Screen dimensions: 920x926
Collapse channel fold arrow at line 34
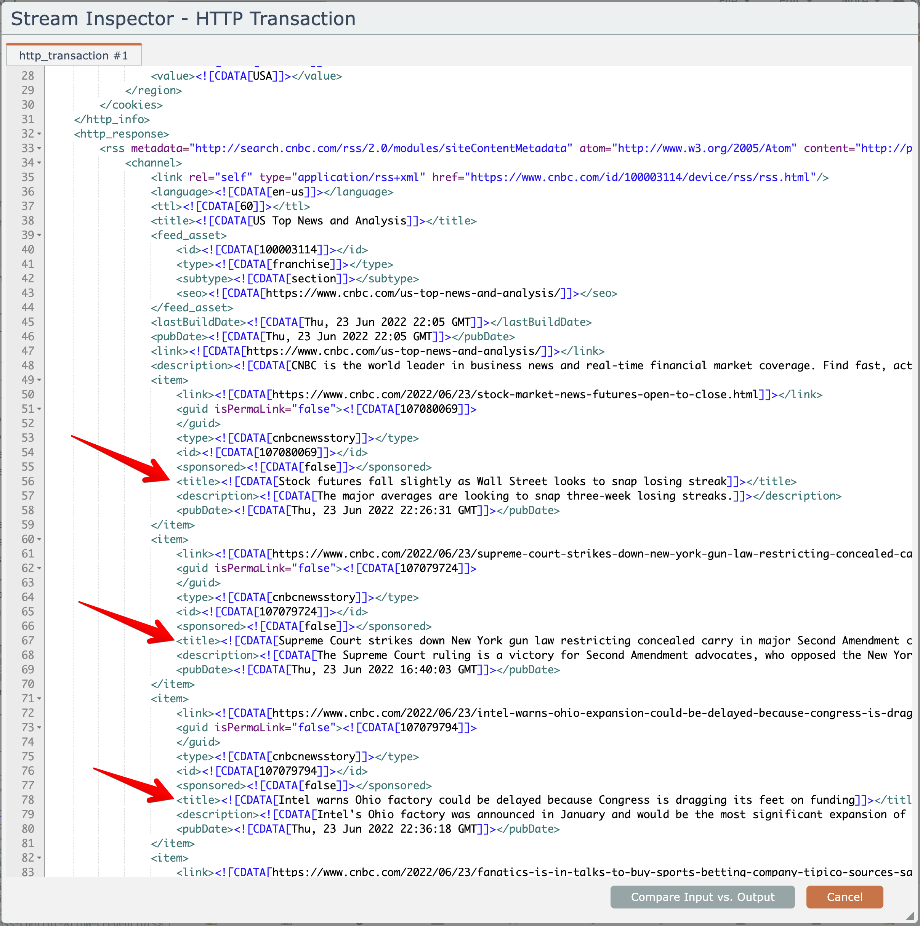click(39, 163)
